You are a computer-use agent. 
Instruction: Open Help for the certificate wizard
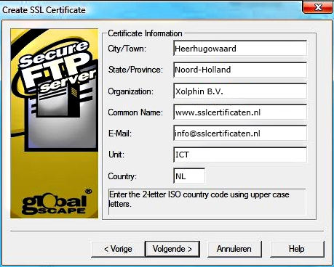pyautogui.click(x=297, y=249)
